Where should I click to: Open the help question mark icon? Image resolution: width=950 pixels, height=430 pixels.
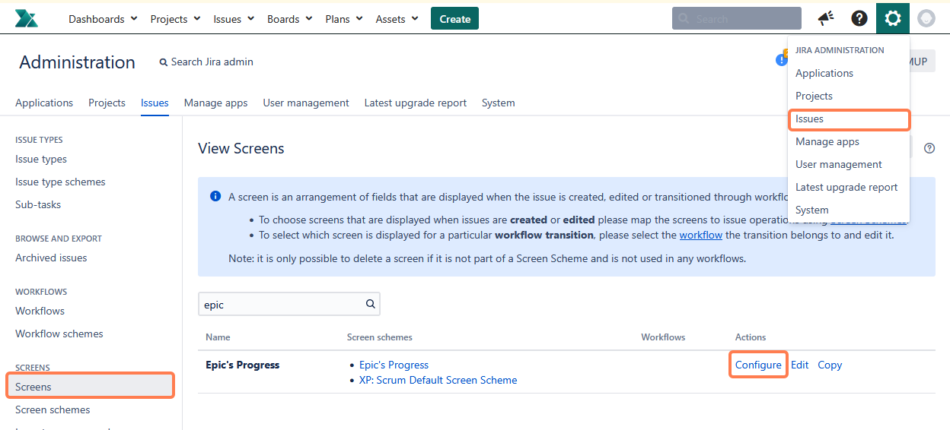859,19
